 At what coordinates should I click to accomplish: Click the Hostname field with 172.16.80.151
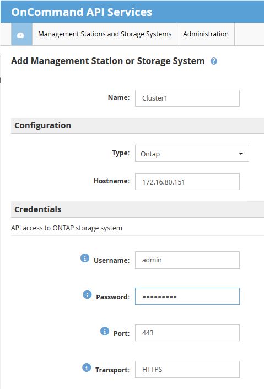187,182
